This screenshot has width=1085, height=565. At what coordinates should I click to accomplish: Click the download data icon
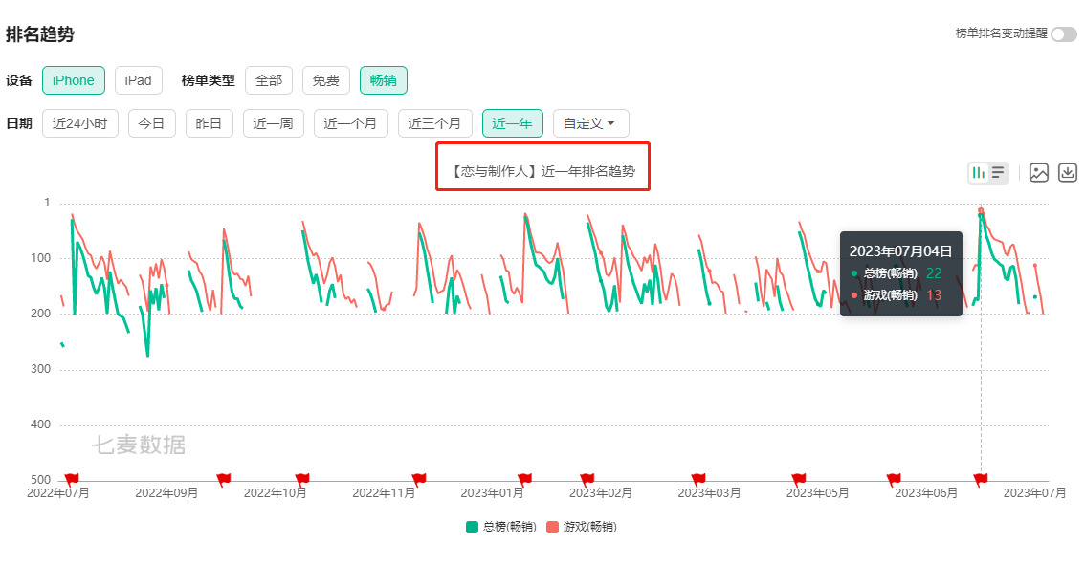tap(1068, 173)
